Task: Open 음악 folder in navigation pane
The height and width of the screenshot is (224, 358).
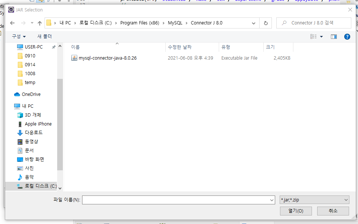Action: pyautogui.click(x=29, y=177)
